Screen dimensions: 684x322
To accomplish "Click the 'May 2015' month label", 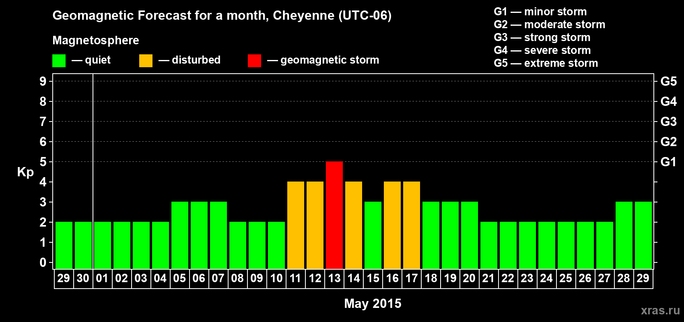I will coord(373,303).
